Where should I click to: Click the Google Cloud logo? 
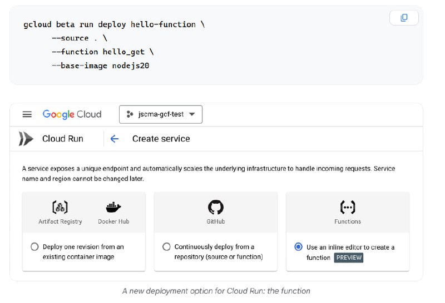point(72,114)
